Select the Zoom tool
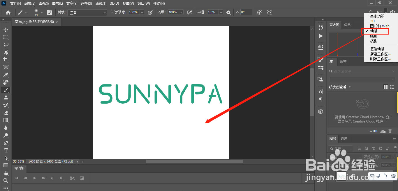 [x=6, y=181]
